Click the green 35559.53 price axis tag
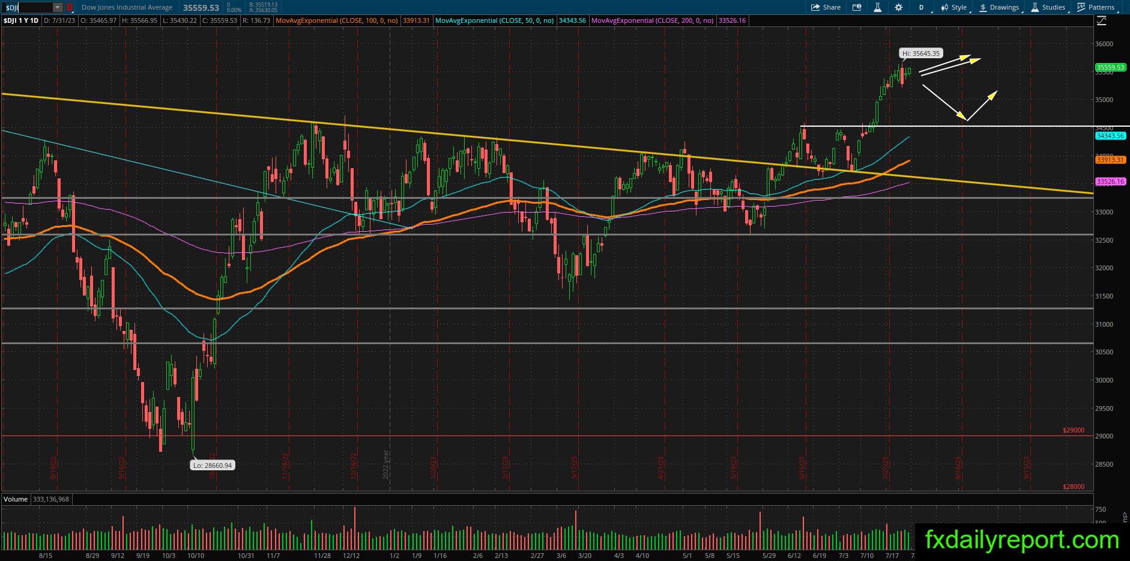This screenshot has width=1130, height=561. [1110, 67]
